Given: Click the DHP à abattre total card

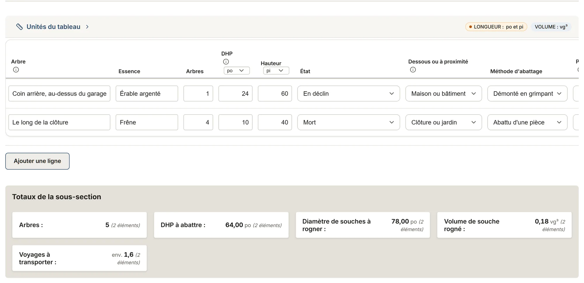Looking at the screenshot, I should click(x=221, y=225).
